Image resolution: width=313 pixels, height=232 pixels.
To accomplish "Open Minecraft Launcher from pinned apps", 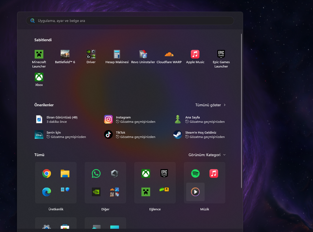I will click(x=39, y=59).
